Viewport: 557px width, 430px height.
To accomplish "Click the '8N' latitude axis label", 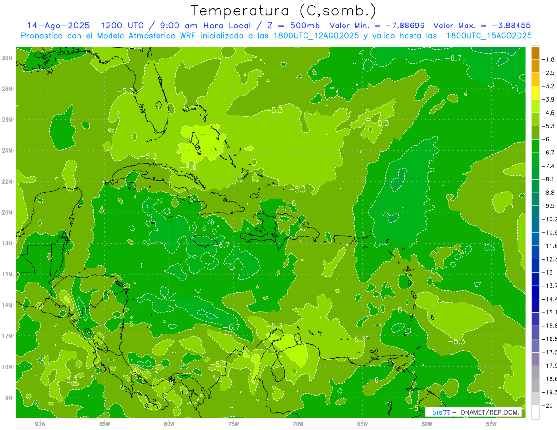I will point(9,398).
